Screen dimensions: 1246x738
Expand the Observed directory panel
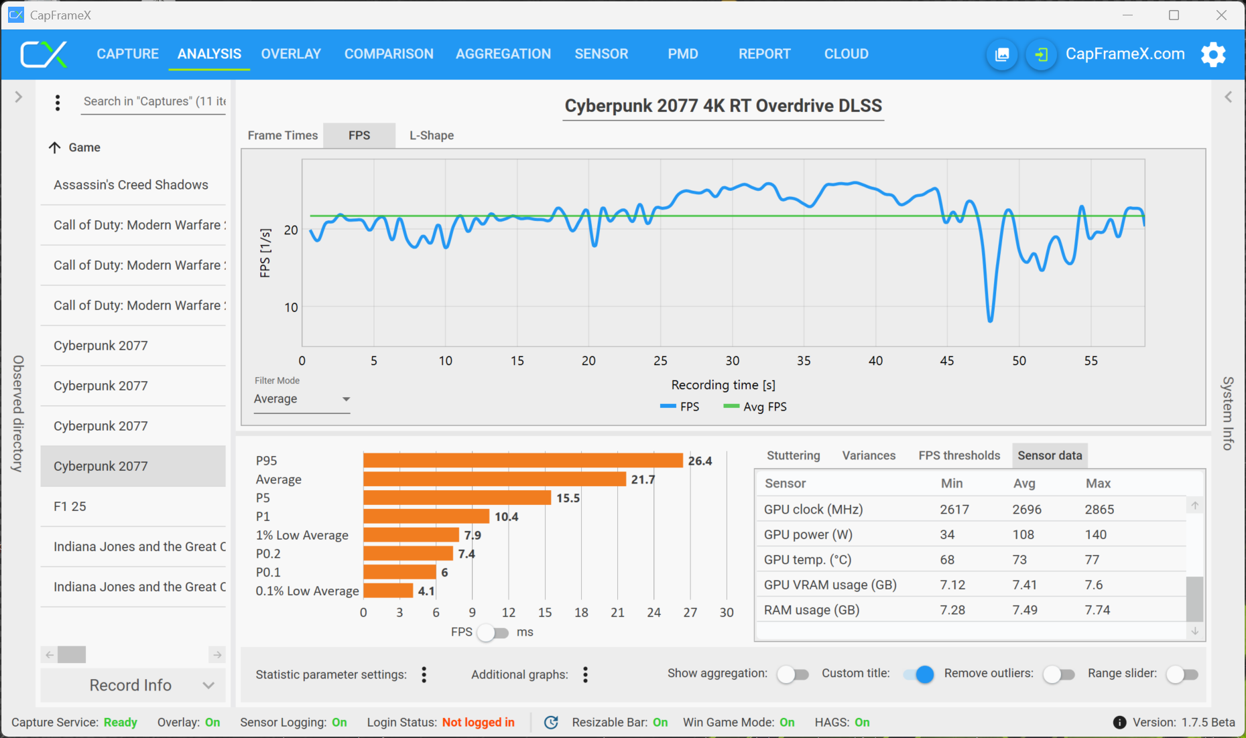[18, 97]
